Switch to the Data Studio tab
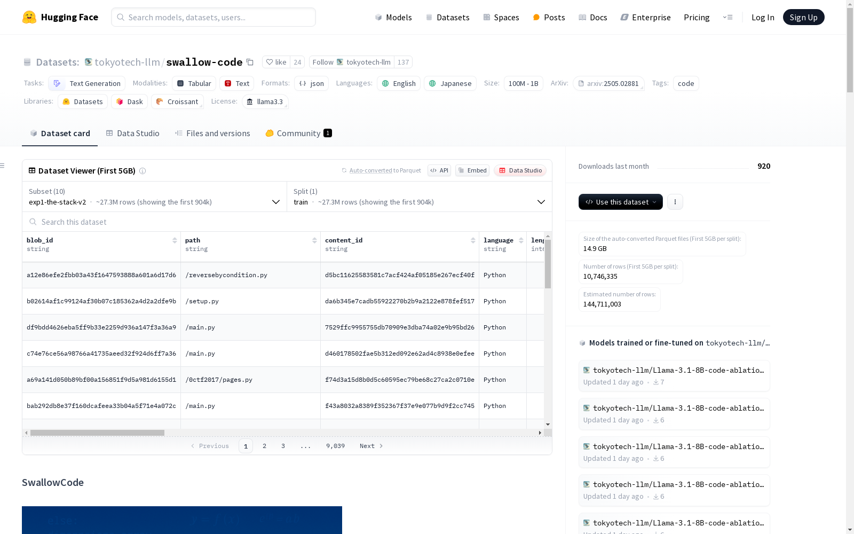 [132, 133]
